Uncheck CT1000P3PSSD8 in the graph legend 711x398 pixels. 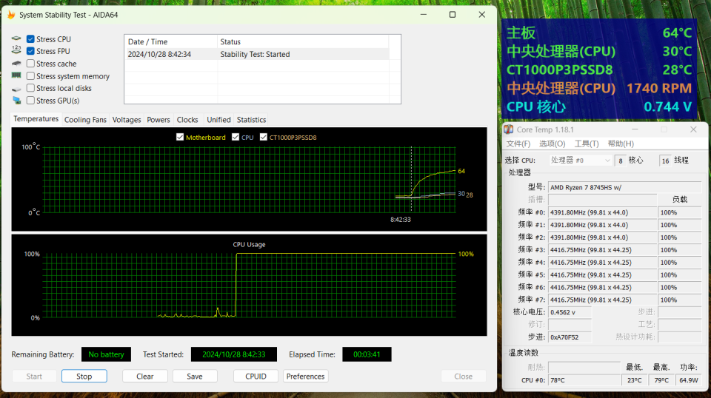tap(264, 137)
